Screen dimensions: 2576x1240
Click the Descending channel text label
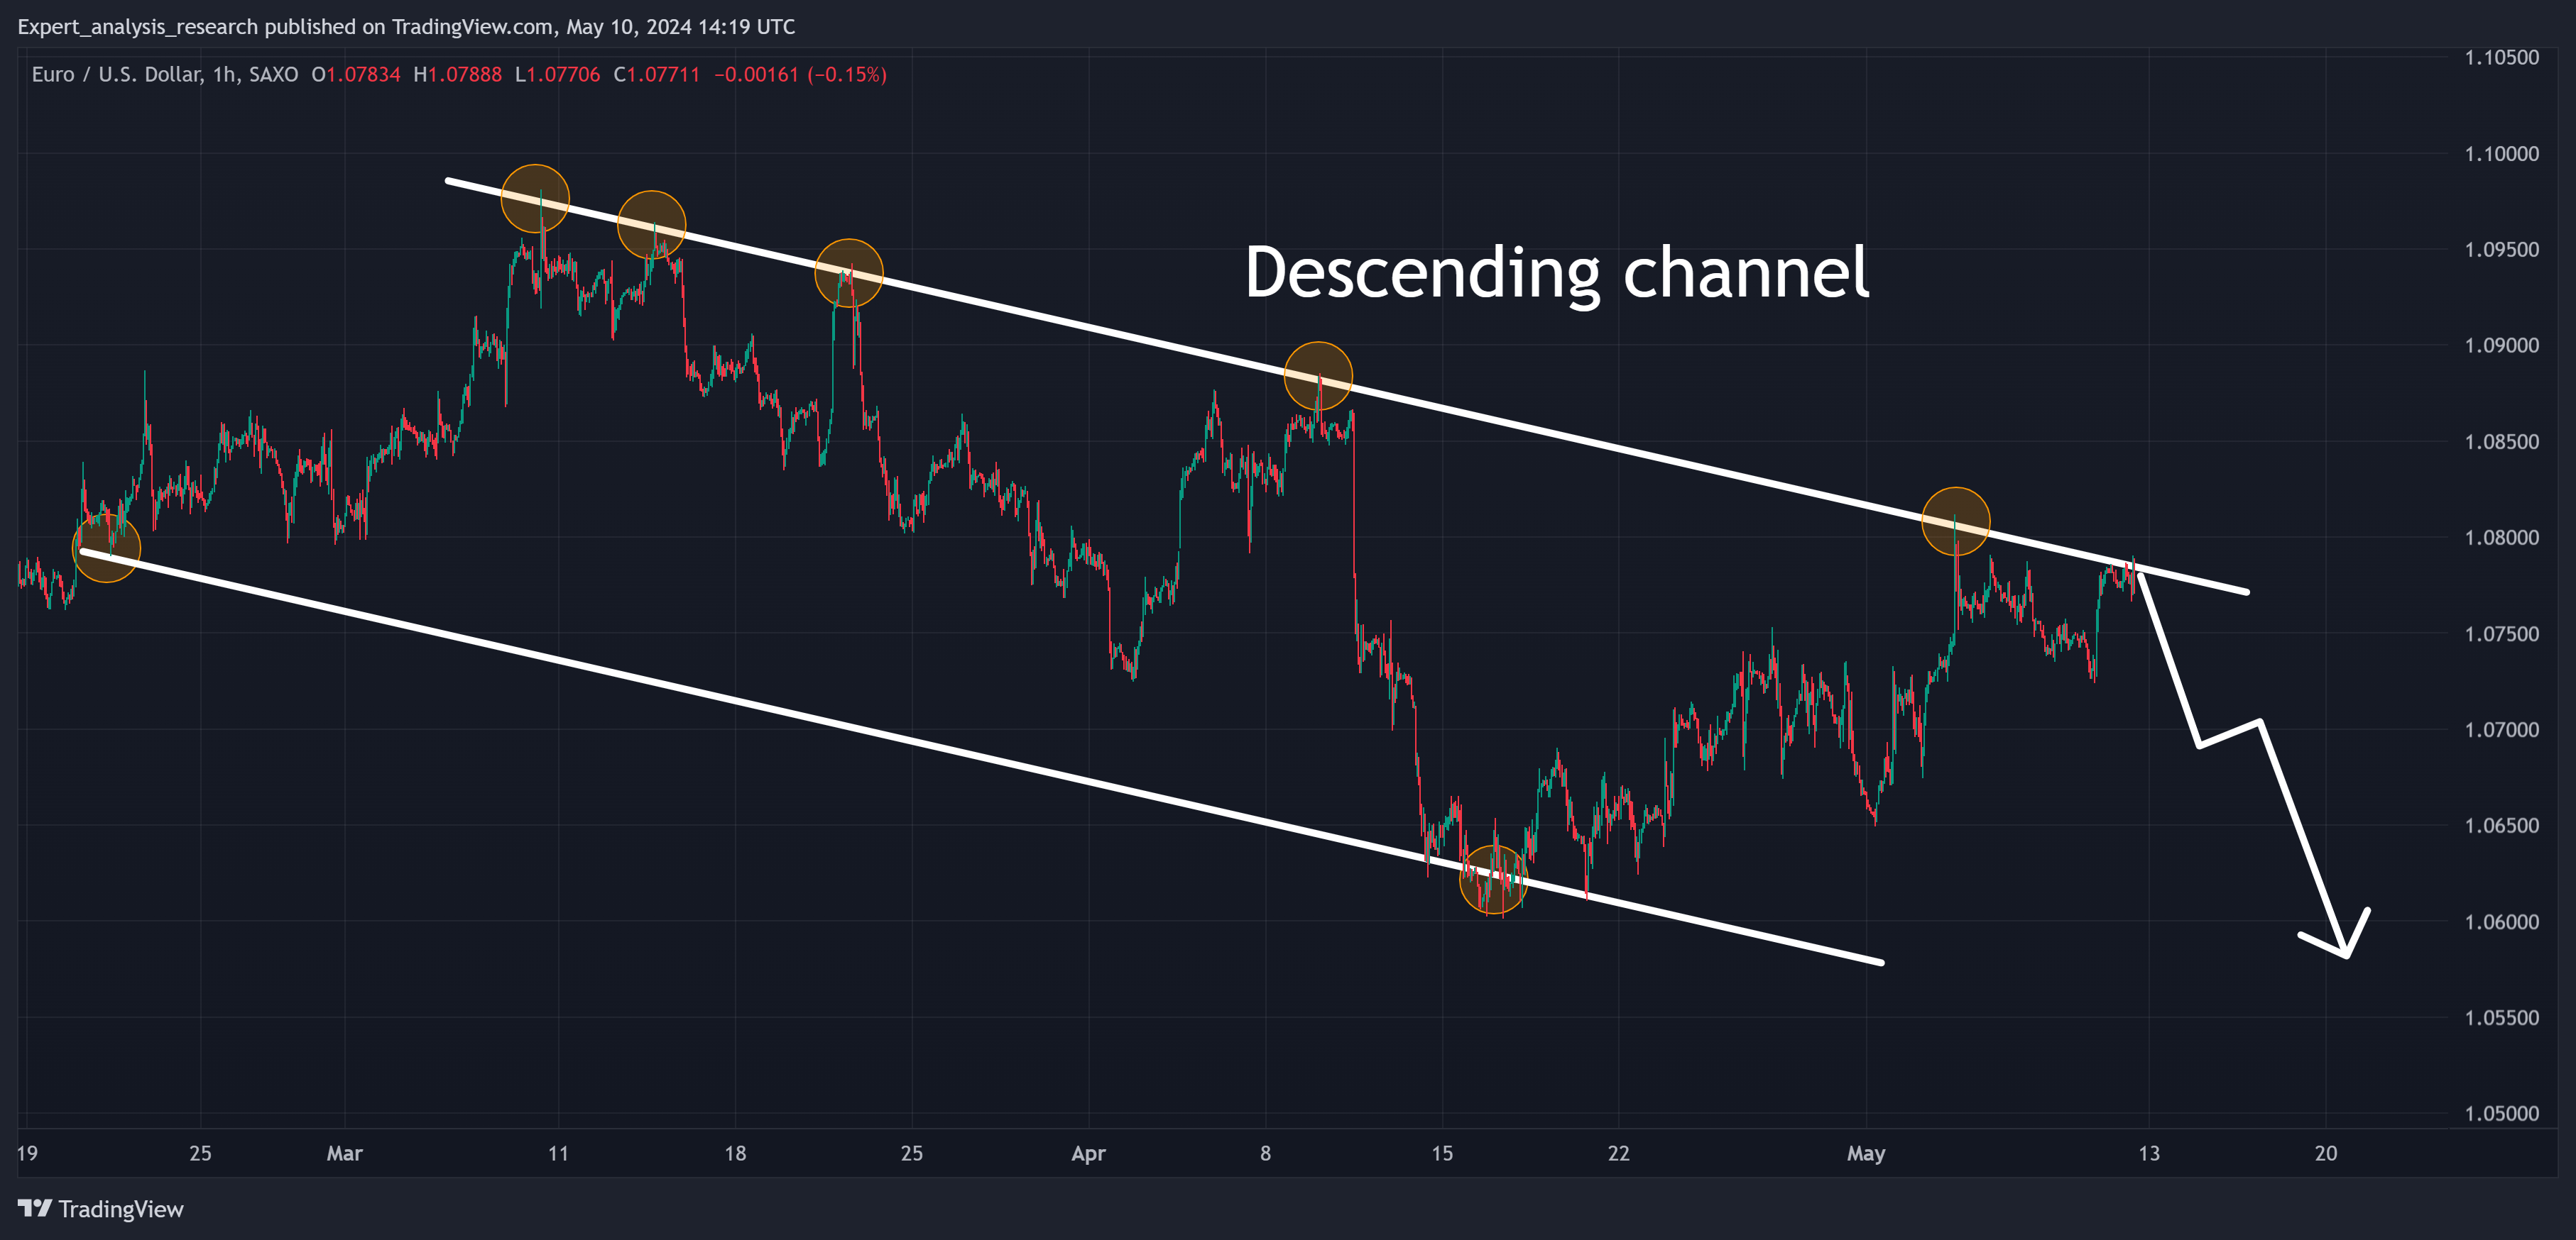pyautogui.click(x=1556, y=273)
